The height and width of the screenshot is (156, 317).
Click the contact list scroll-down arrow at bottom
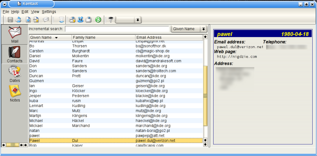click(x=205, y=144)
